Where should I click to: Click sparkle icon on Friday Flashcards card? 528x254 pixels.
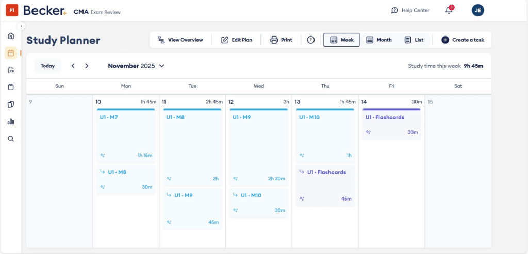click(x=368, y=132)
